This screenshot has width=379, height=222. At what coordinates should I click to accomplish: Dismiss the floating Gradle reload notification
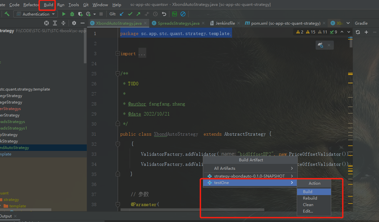coord(329,45)
